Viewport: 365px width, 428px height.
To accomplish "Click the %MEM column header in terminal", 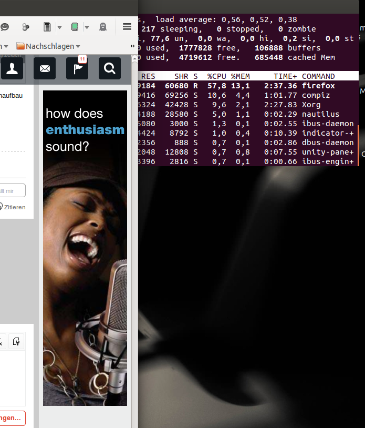I will [241, 76].
